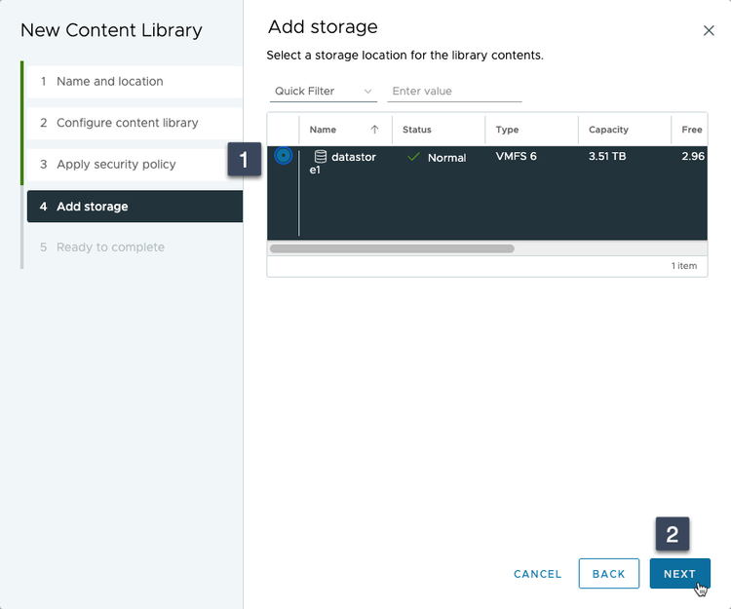The image size is (731, 609).
Task: Sort by the Type column header
Action: pyautogui.click(x=507, y=130)
